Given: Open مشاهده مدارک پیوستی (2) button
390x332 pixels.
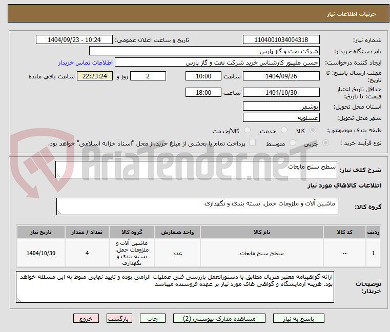Looking at the screenshot, I should point(219,318).
